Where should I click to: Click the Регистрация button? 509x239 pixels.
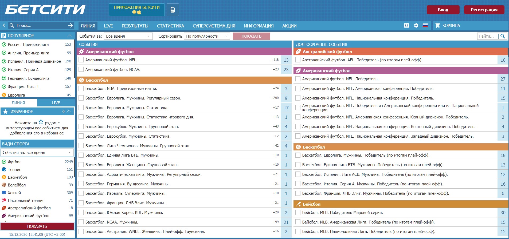[x=484, y=10]
